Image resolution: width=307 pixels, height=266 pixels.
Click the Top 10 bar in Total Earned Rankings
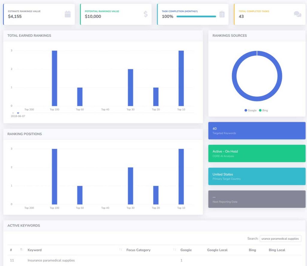coord(181,78)
